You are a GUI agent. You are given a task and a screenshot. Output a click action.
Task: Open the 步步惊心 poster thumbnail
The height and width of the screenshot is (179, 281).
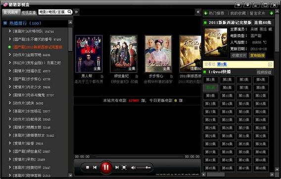pyautogui.click(x=158, y=54)
